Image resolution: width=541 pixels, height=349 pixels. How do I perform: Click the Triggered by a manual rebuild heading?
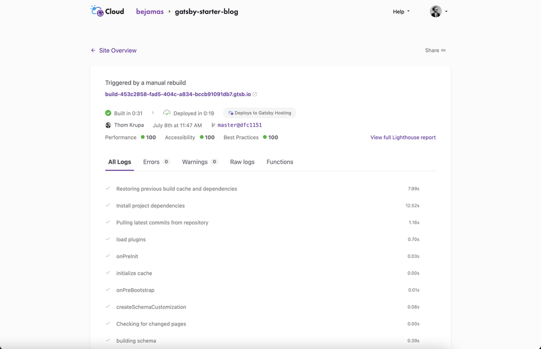tap(145, 83)
